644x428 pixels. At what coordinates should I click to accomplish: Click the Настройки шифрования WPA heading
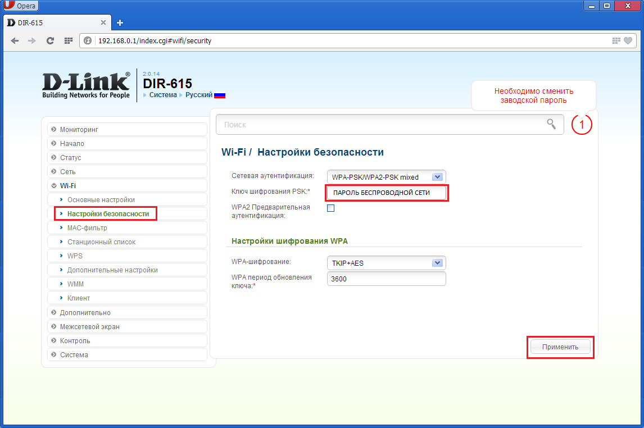tap(289, 241)
